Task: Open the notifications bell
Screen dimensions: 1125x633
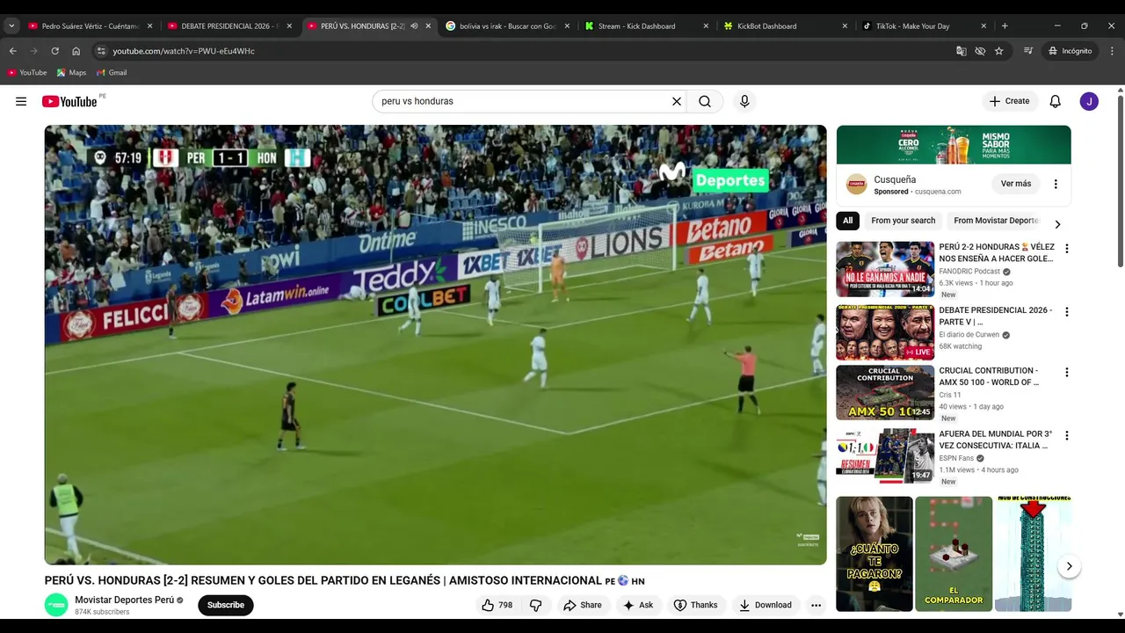Action: [x=1056, y=101]
